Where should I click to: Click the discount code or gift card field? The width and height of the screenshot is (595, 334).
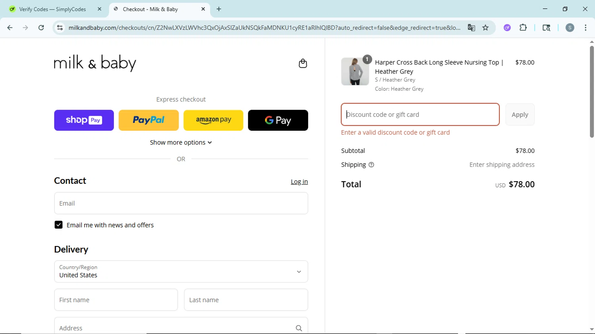point(420,115)
